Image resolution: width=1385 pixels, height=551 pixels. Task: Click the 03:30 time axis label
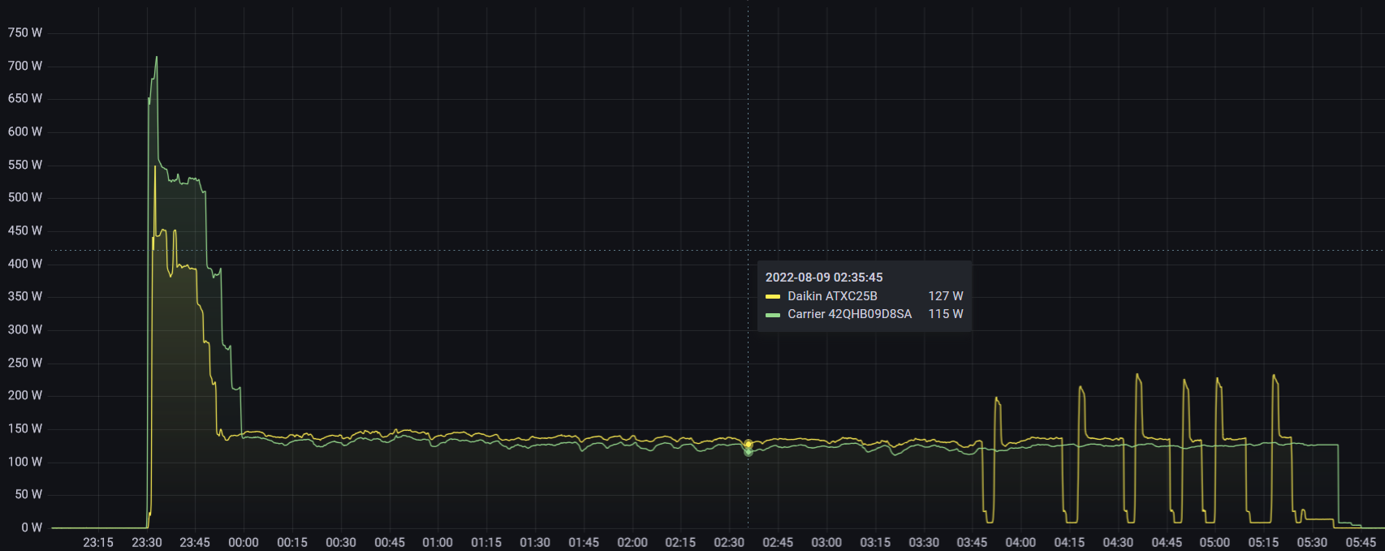[x=924, y=542]
